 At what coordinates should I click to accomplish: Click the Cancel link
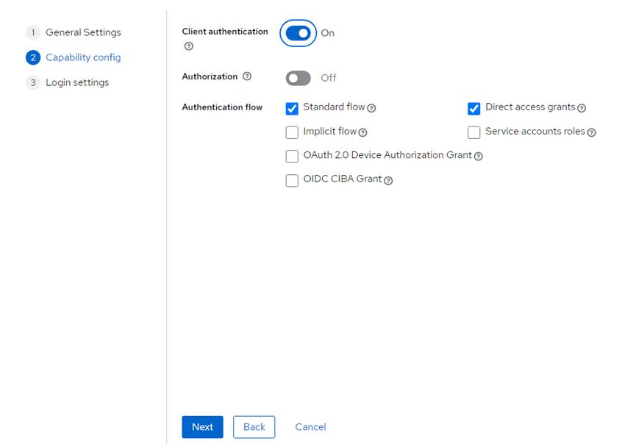(310, 427)
